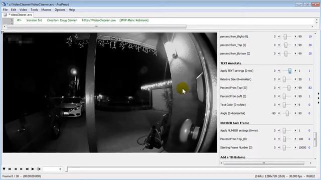Decrease Percent From Top_(0) with left arrow
Screen dimensions: 321x180
(x=279, y=139)
